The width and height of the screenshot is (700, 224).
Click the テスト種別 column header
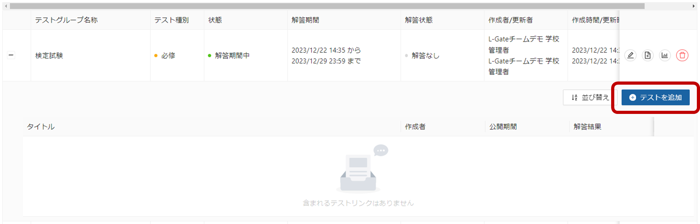(x=171, y=20)
